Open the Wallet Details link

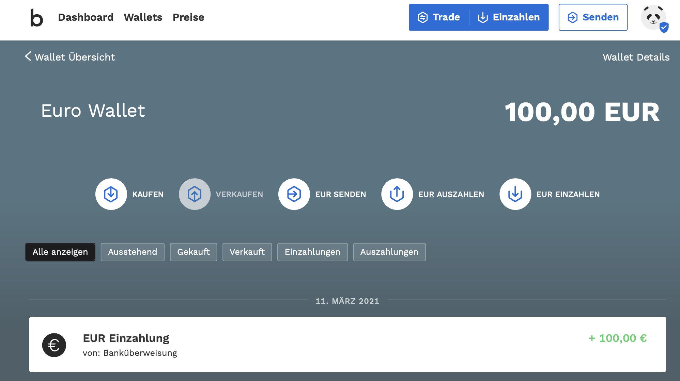click(636, 57)
